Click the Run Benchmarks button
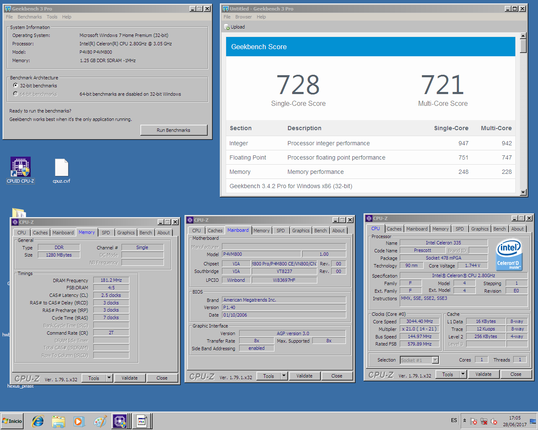Screen dimensions: 538x430 (x=174, y=130)
